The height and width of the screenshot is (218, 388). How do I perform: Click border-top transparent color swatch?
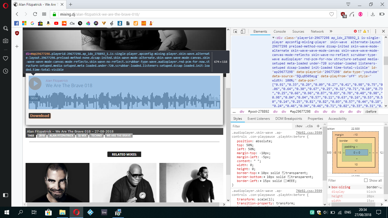[283, 173]
